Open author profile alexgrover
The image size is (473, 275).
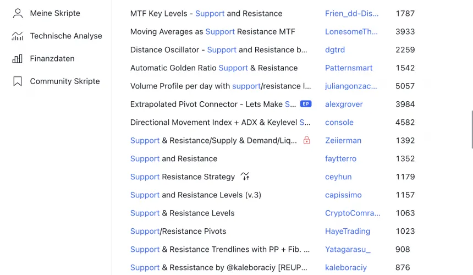tap(344, 104)
